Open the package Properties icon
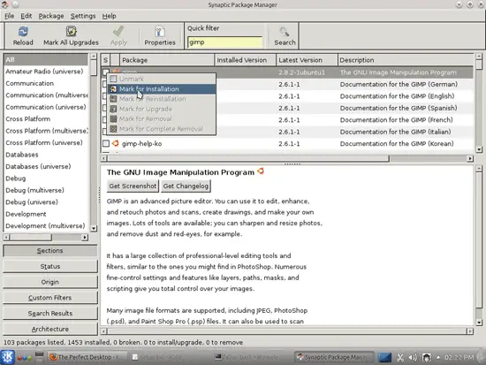Screen dimensions: 486x365 click(x=160, y=31)
